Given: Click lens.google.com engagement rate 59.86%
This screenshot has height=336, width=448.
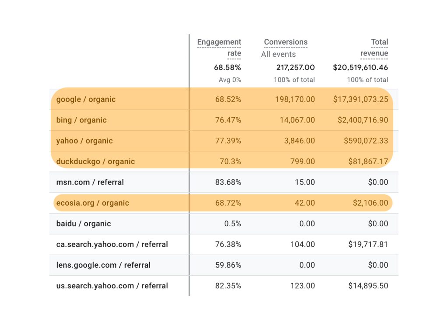Looking at the screenshot, I should pyautogui.click(x=228, y=265).
